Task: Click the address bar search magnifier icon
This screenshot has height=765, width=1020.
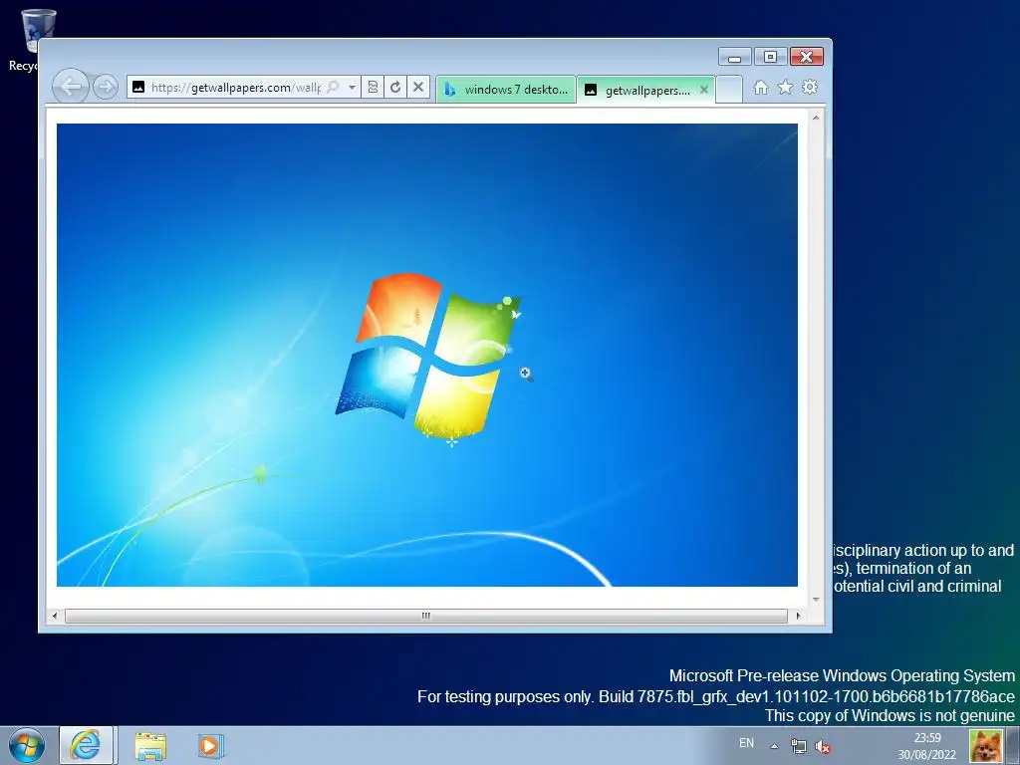Action: click(x=333, y=88)
